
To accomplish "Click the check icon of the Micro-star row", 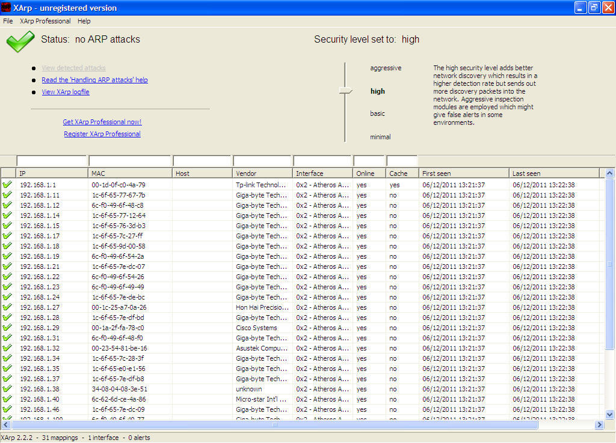I will coord(7,399).
